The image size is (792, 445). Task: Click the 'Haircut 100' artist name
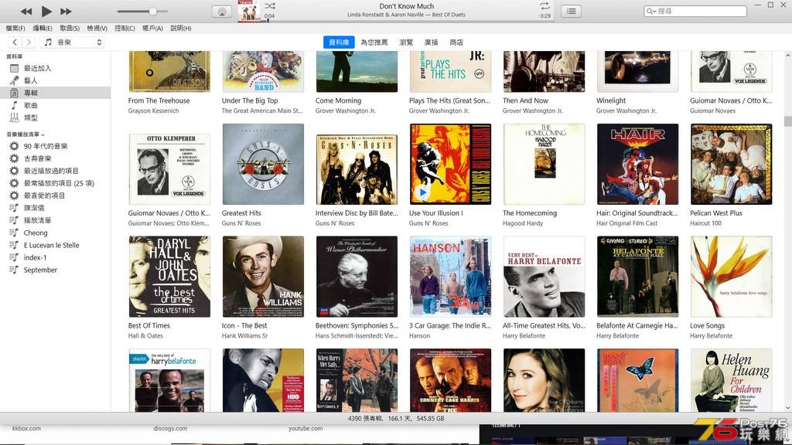[x=705, y=223]
